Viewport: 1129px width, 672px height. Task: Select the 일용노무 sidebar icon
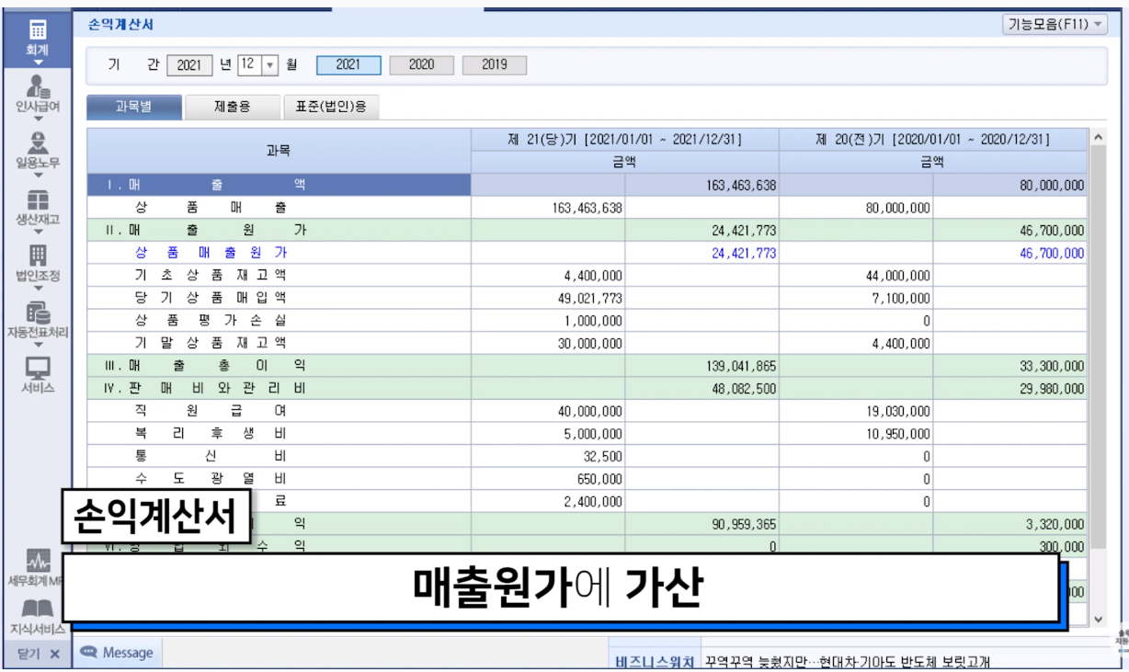pos(38,143)
